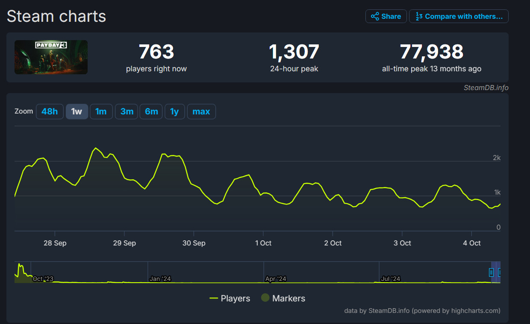Set chart zoom to 48h

tap(50, 111)
